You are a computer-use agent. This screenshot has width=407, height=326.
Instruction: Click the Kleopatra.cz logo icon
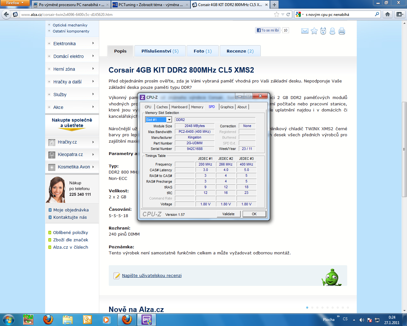point(52,155)
